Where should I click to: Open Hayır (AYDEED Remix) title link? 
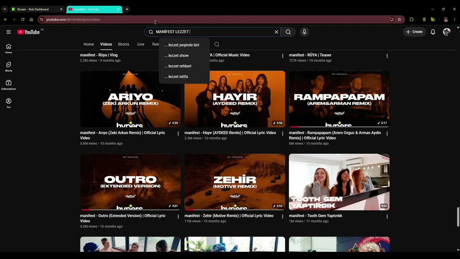tap(230, 133)
